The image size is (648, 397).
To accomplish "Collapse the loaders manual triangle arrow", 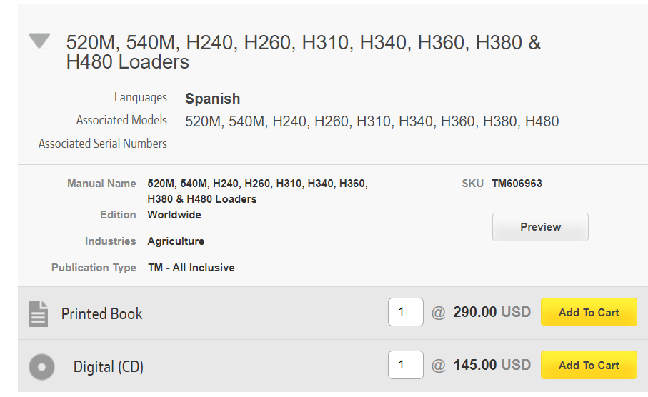I will tap(39, 41).
